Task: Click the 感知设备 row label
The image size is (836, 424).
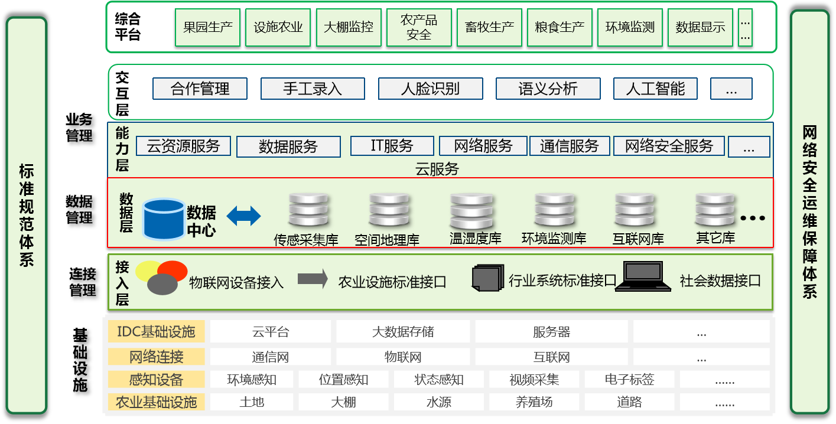Action: (156, 379)
